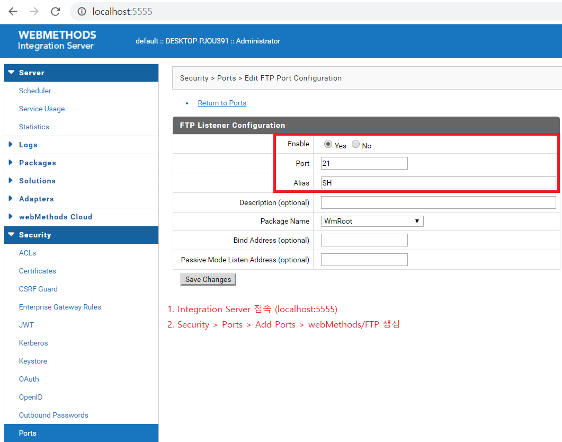Open Keystore under Security
562x442 pixels.
(33, 361)
